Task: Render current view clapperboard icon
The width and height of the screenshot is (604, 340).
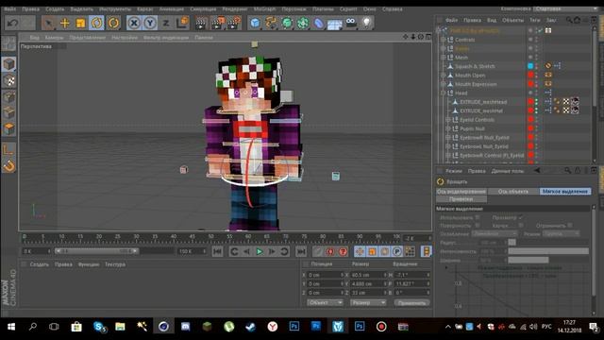Action: 200,23
